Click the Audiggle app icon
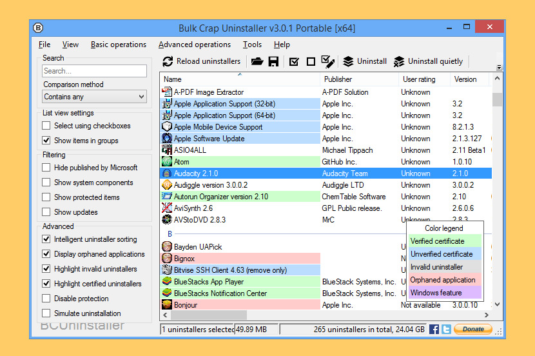The height and width of the screenshot is (356, 535). click(167, 184)
